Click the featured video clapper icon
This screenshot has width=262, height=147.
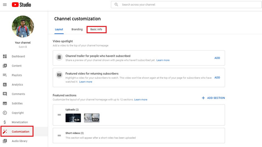point(59,75)
